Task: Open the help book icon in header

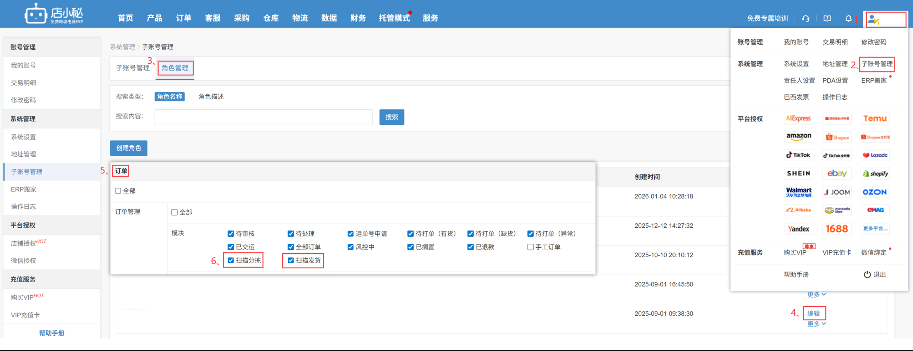Action: [x=827, y=19]
